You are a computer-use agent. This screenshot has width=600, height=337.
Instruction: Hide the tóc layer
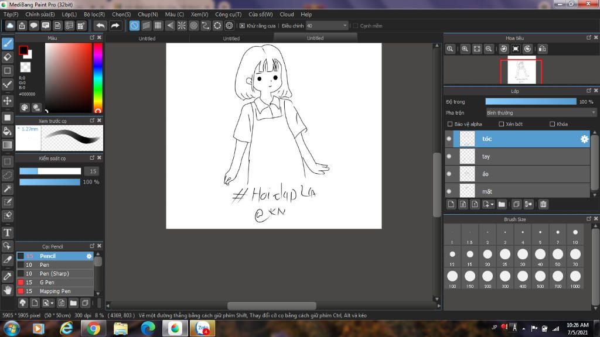point(449,139)
